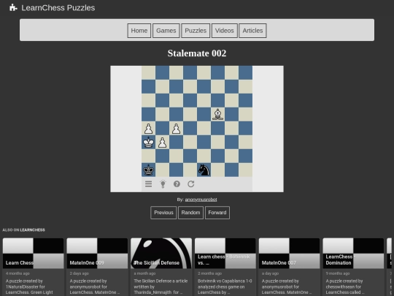Click the Tharinda_Nimmajith article description text

(161, 286)
